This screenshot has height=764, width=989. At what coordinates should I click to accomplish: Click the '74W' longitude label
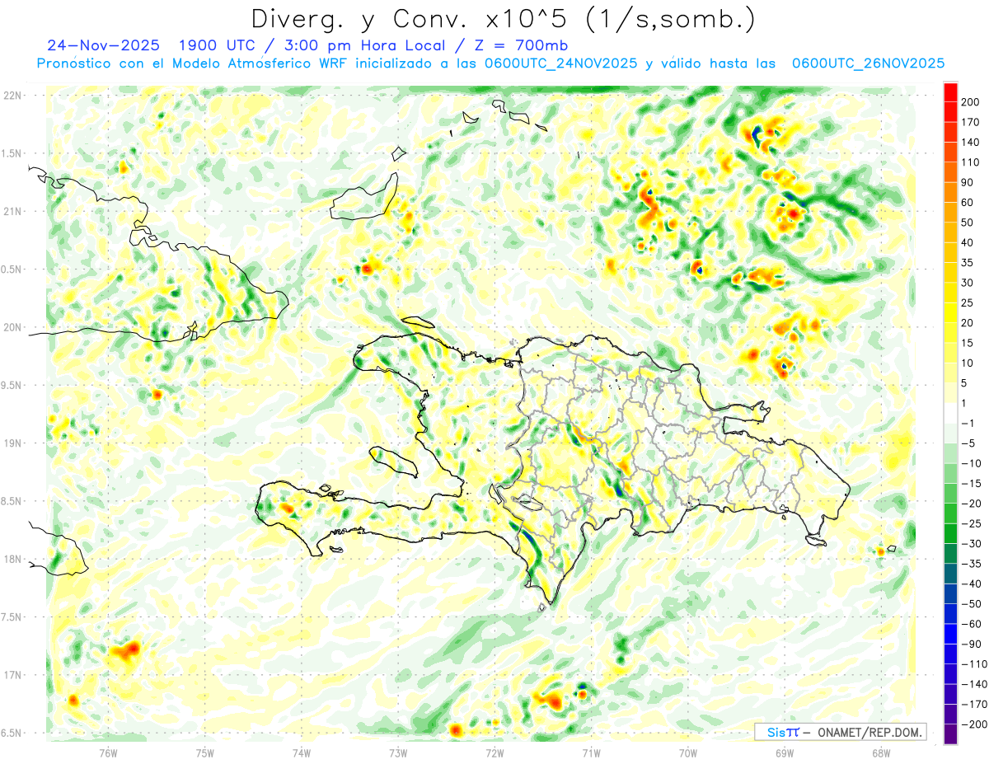[302, 752]
